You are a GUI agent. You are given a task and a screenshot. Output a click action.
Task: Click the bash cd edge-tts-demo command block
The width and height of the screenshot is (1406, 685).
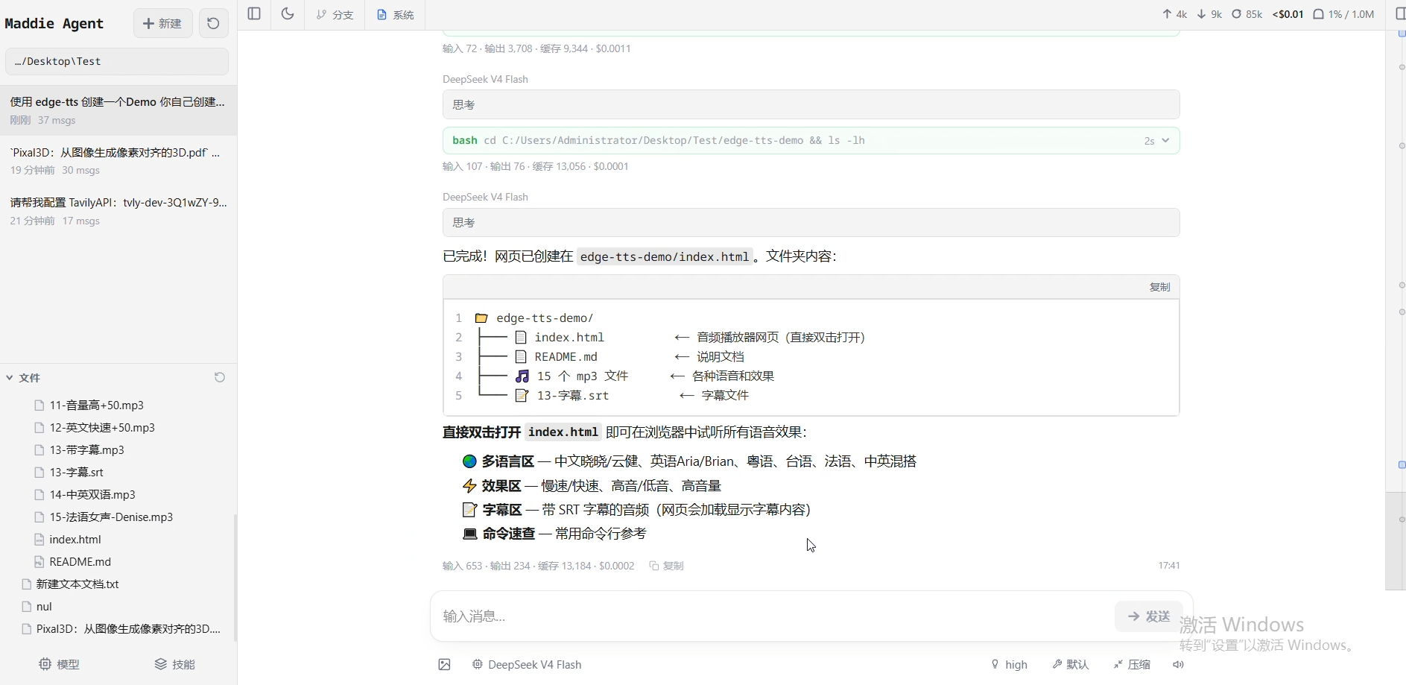coord(811,140)
